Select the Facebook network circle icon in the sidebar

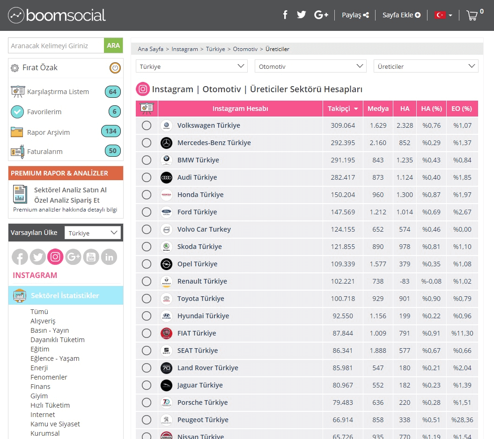tap(20, 257)
